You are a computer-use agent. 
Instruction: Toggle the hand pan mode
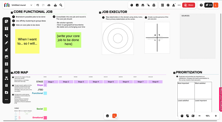tap(182, 116)
